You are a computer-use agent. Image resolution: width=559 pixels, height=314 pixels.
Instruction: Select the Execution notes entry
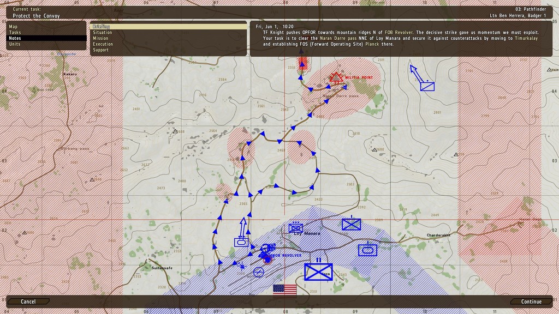tap(103, 44)
